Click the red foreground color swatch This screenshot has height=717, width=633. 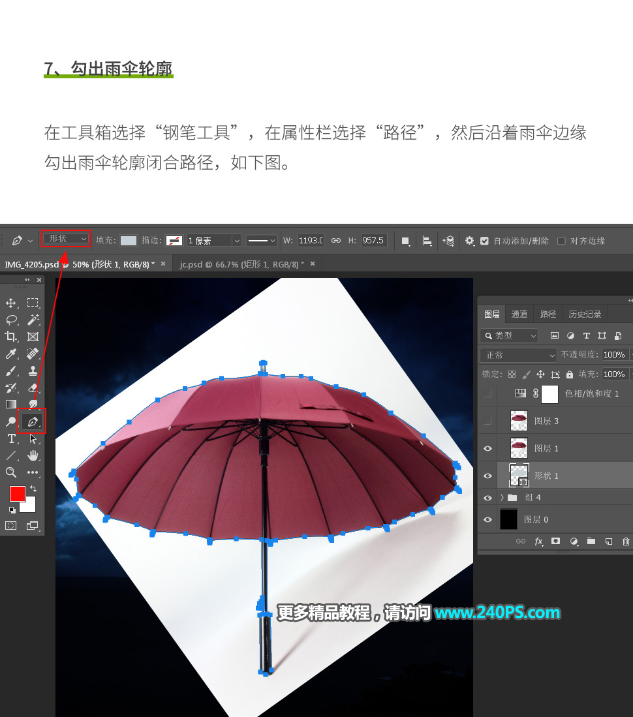(x=16, y=494)
